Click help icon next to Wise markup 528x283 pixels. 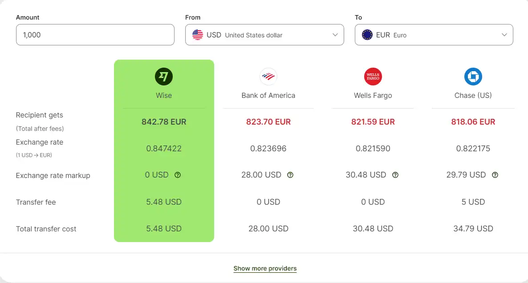click(178, 175)
